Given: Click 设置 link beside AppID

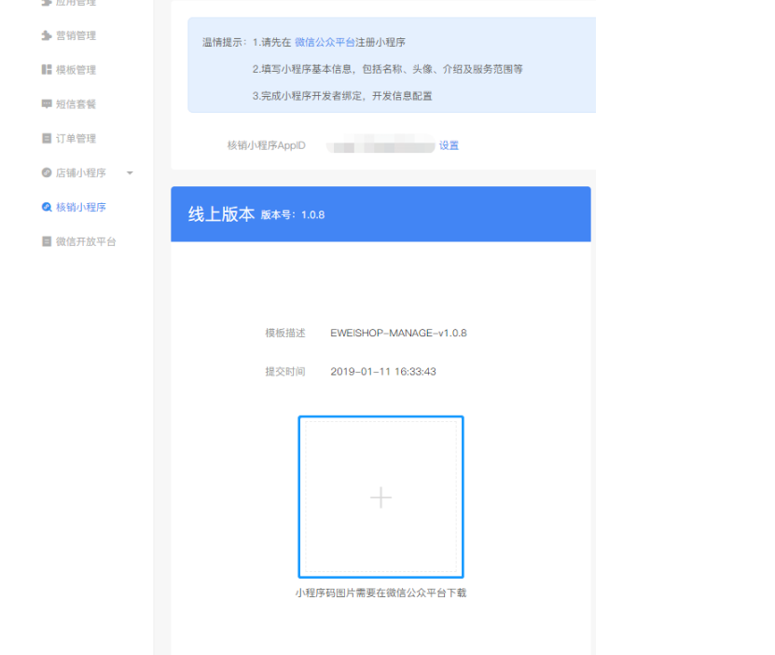Looking at the screenshot, I should 449,145.
